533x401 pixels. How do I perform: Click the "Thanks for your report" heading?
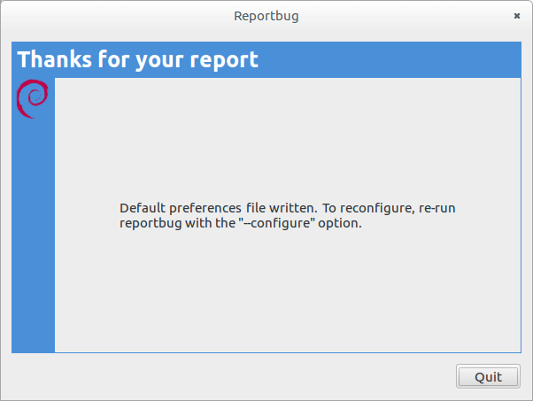(138, 60)
